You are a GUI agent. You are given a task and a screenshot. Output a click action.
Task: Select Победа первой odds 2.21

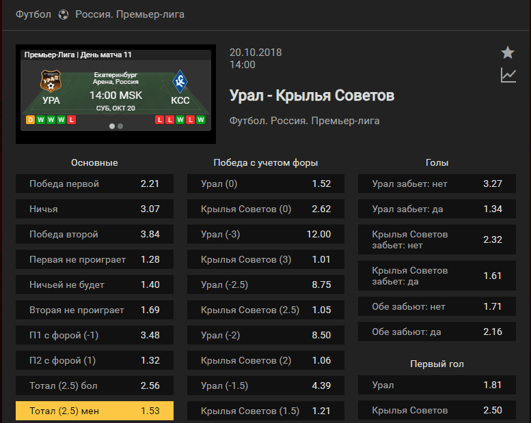click(94, 184)
